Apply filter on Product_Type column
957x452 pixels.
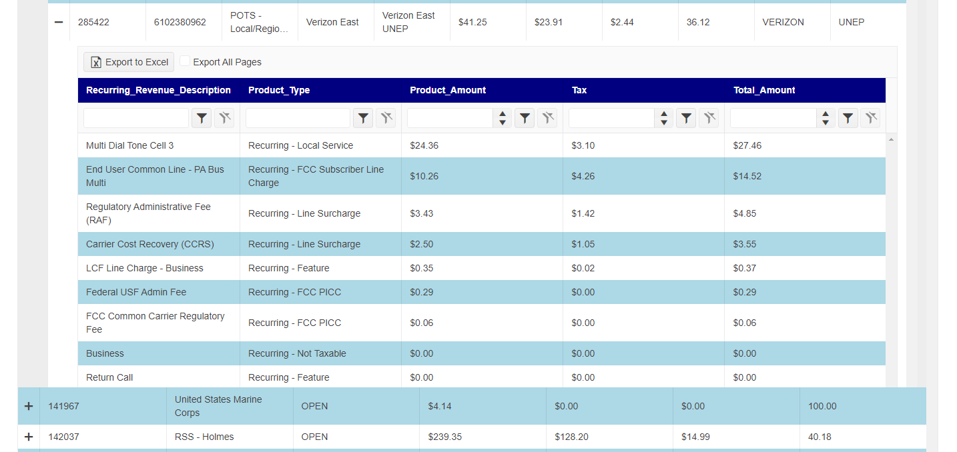click(363, 119)
